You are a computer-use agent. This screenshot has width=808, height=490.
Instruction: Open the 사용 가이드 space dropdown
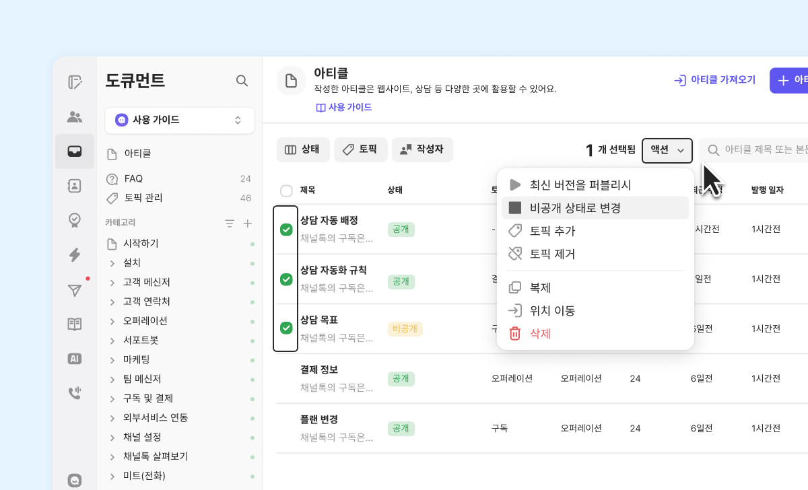click(x=180, y=120)
